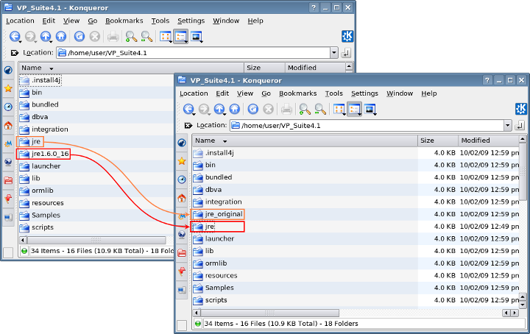The image size is (530, 334).
Task: Clear location bar icon in front window
Action: pos(188,126)
